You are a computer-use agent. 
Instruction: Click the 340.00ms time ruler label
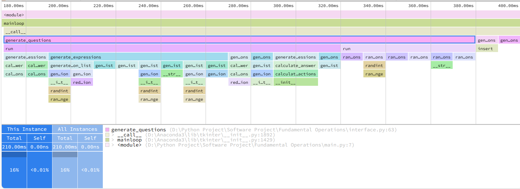373,6
